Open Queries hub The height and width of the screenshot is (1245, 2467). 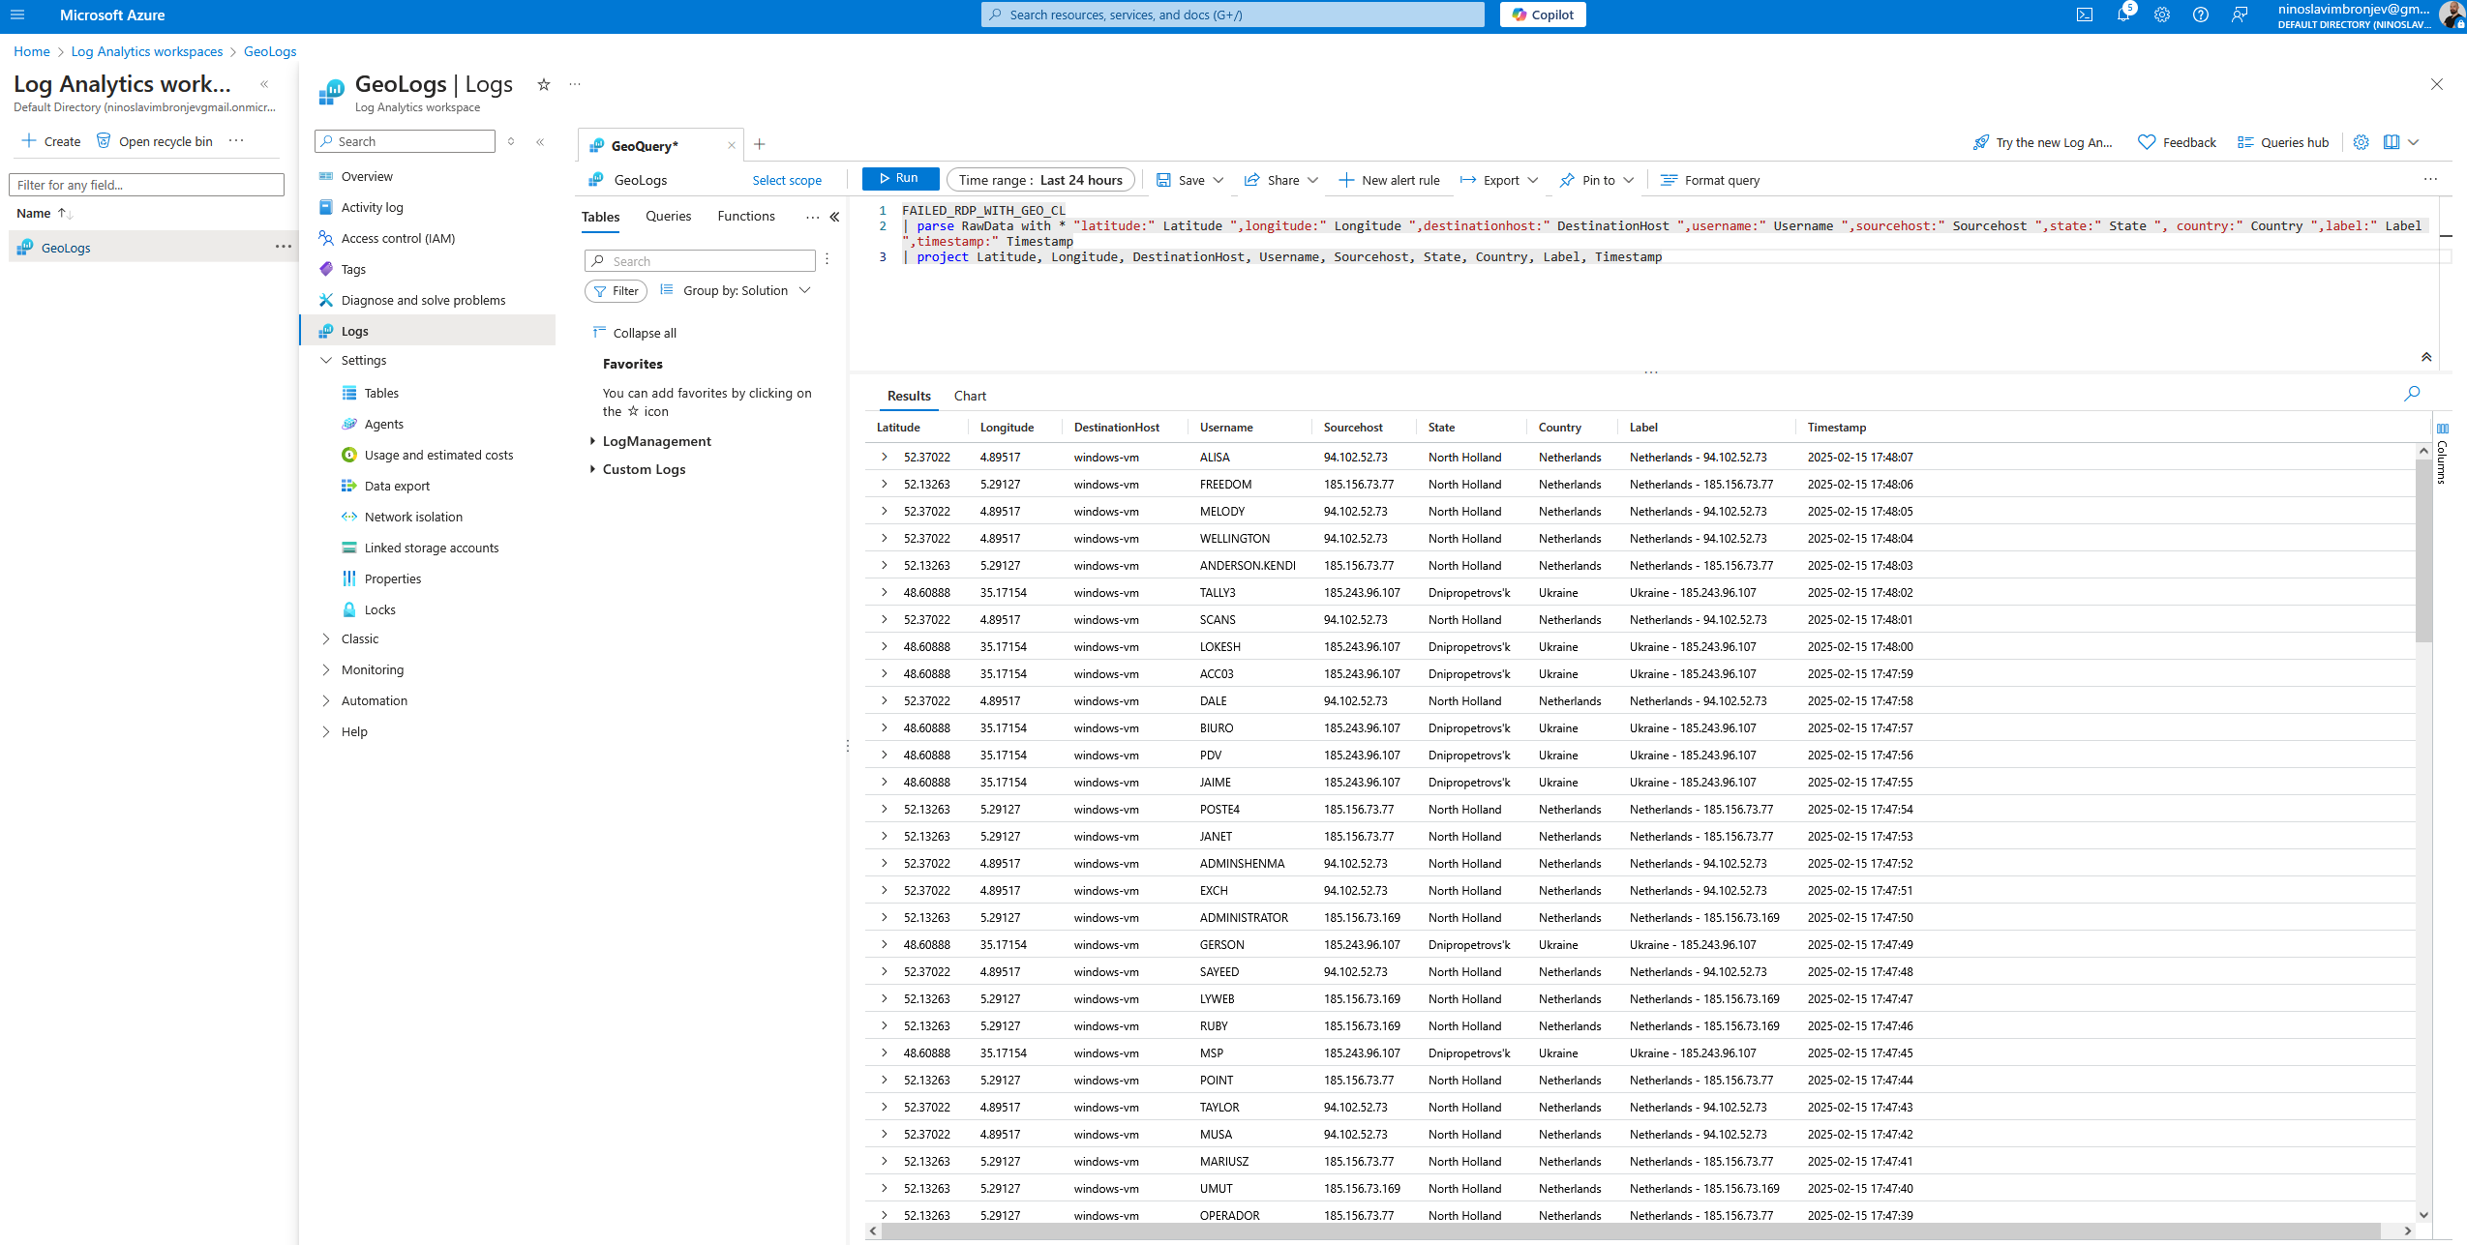click(x=2283, y=142)
